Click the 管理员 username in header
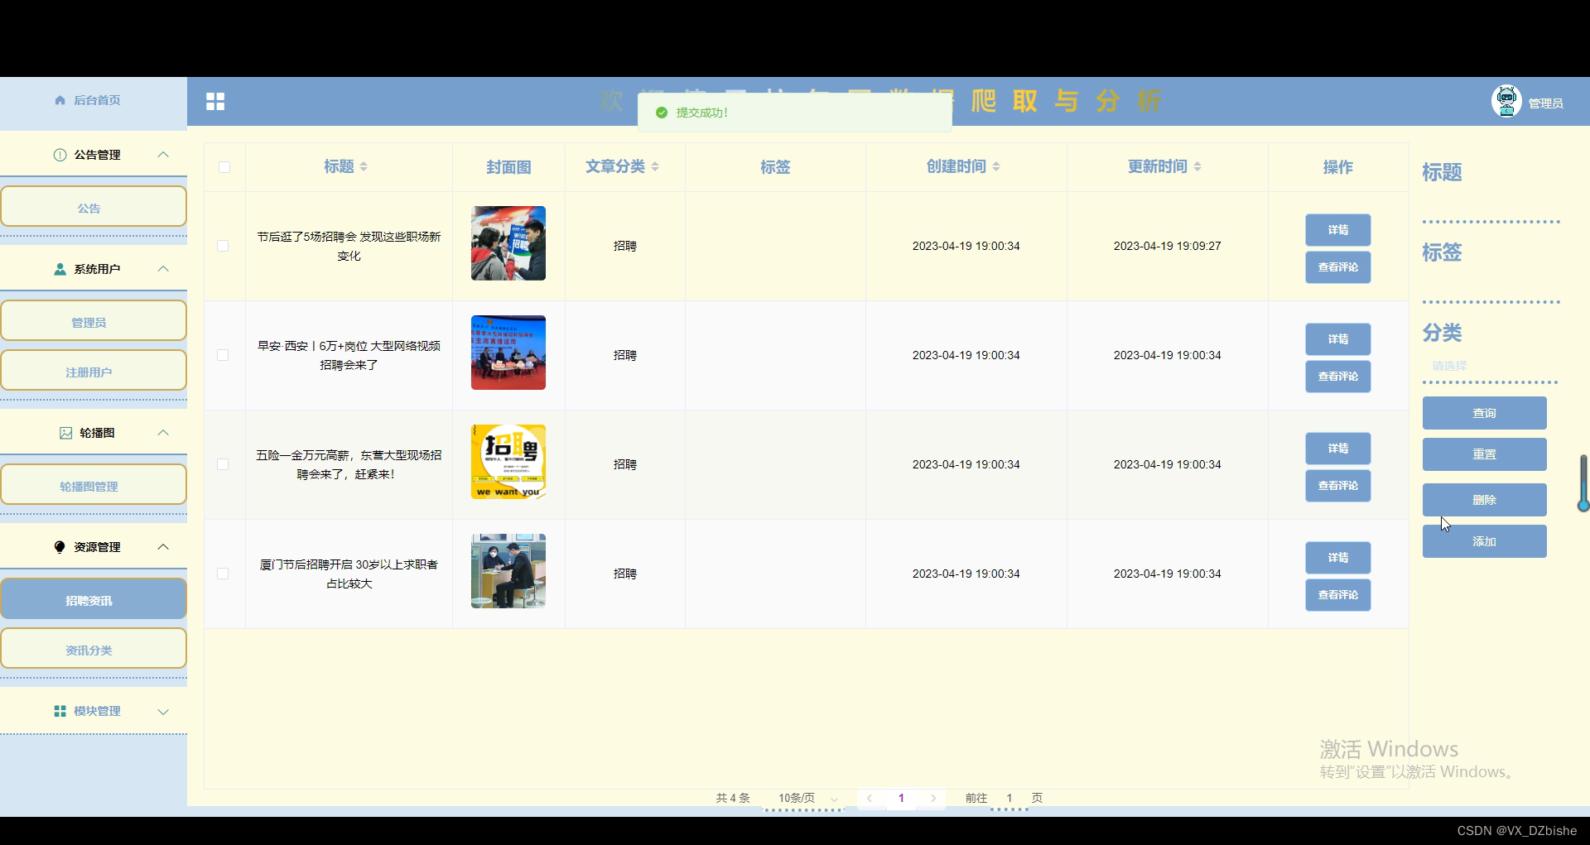This screenshot has width=1590, height=845. point(1545,103)
